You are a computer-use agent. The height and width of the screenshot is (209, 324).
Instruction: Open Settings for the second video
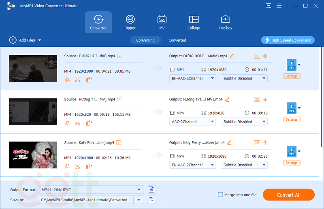(291, 119)
